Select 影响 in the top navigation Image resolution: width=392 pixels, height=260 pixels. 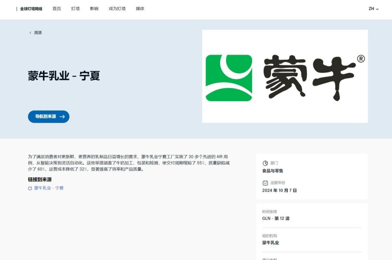pos(94,9)
